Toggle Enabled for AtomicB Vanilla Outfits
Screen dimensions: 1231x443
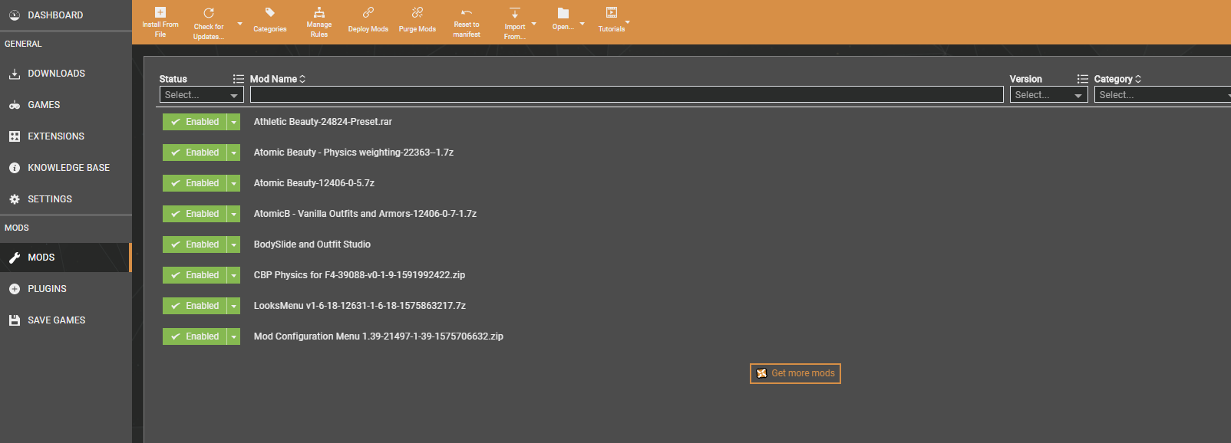pyautogui.click(x=195, y=214)
